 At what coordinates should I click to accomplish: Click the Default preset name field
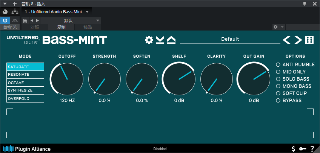point(230,39)
